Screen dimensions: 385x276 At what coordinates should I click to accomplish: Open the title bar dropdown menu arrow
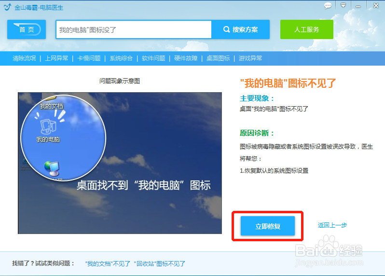[343, 5]
